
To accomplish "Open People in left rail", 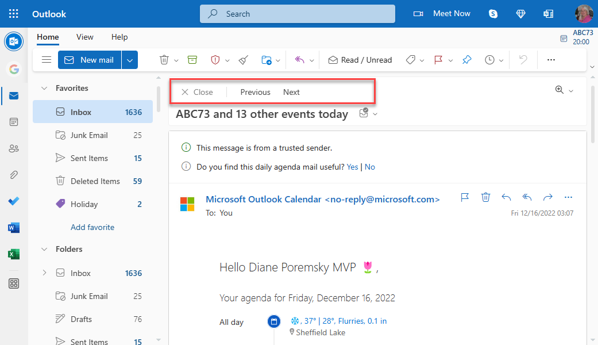I will tap(14, 148).
